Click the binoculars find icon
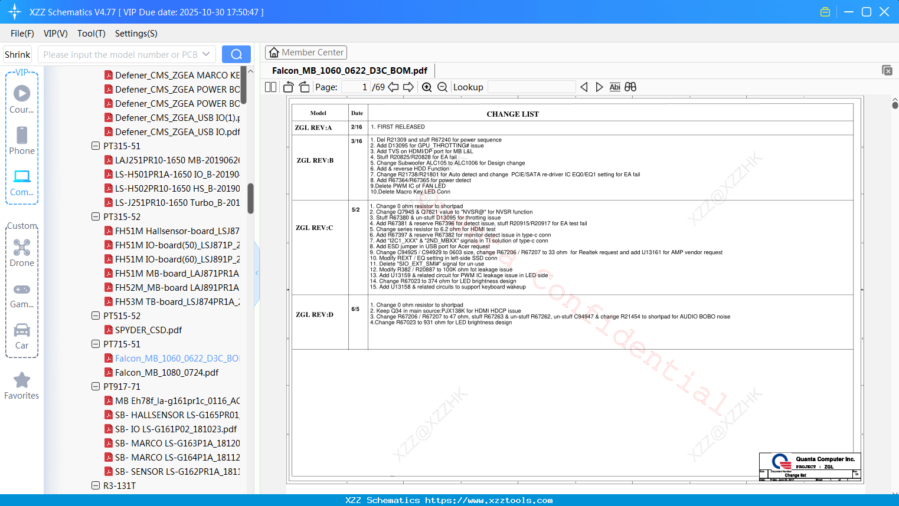 pos(630,87)
